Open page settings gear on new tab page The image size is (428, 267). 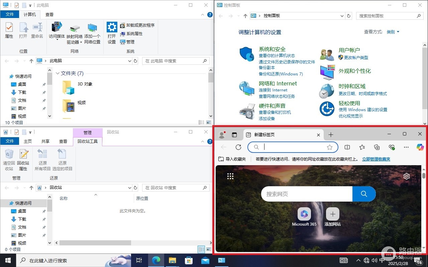point(407,176)
